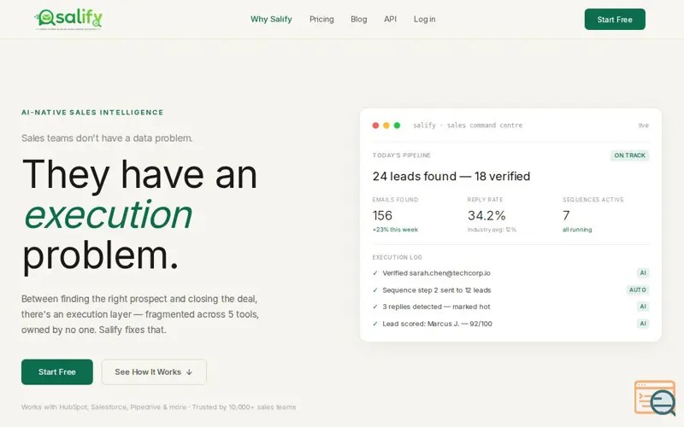Click the 7 sequences active value
Screen dimensions: 684x427
coord(566,216)
